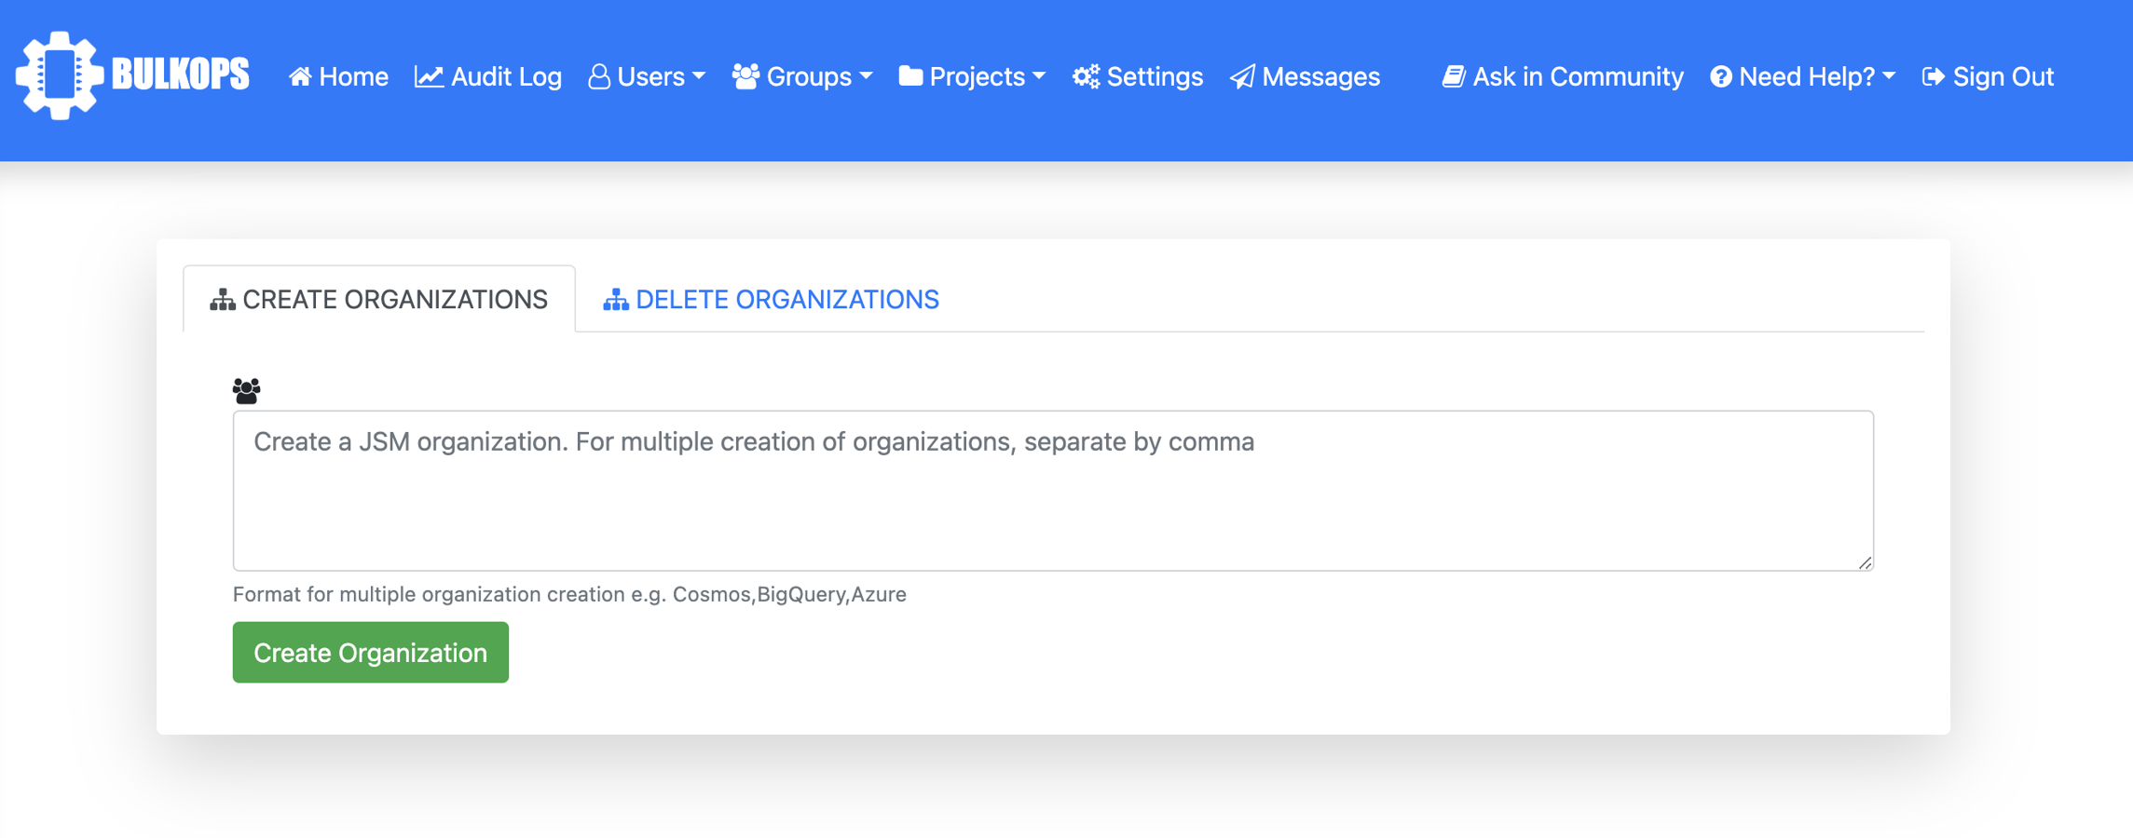The height and width of the screenshot is (838, 2133).
Task: Open the Audit Log link
Action: (x=506, y=76)
